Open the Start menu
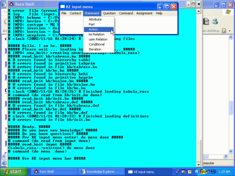235x176 pixels. pyautogui.click(x=14, y=172)
